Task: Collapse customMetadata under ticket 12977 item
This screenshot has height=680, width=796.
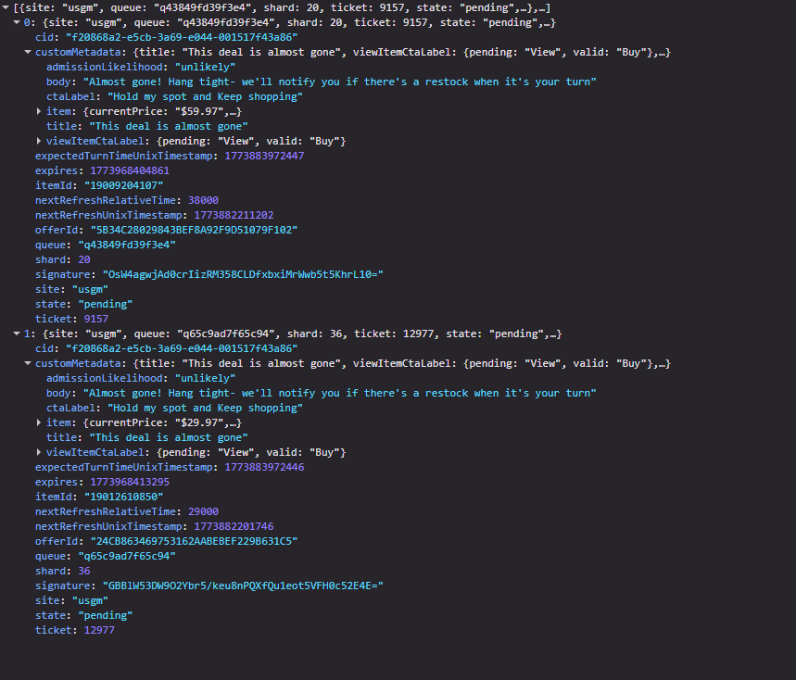Action: tap(28, 363)
